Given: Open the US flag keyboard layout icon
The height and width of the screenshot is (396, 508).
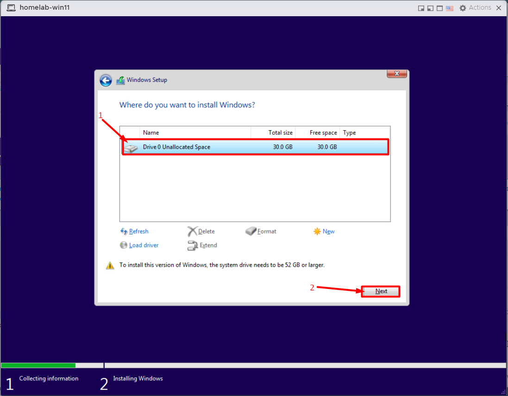Looking at the screenshot, I should 449,8.
